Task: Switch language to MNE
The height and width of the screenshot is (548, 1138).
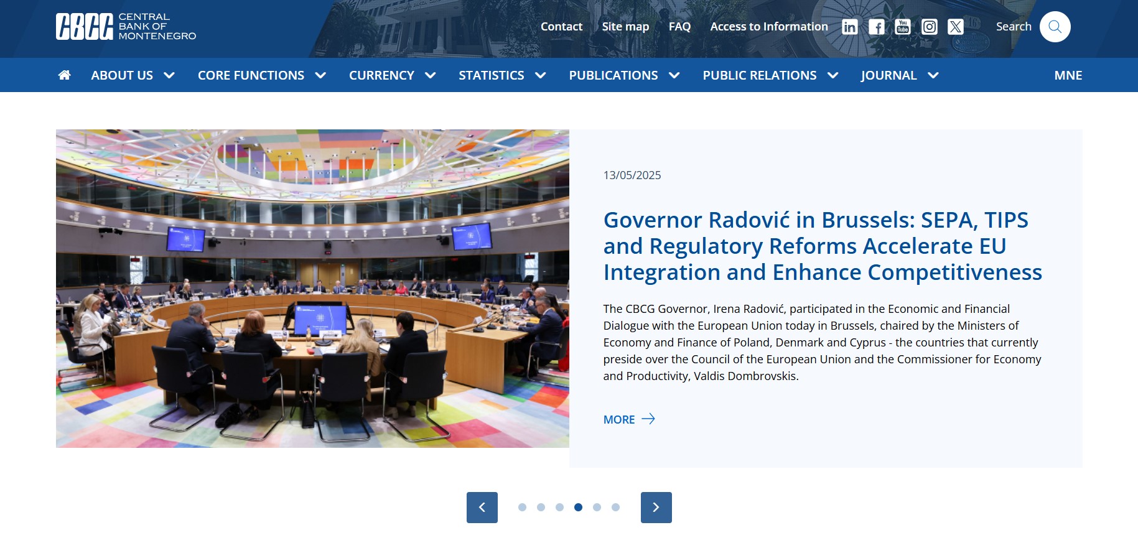Action: click(1068, 75)
